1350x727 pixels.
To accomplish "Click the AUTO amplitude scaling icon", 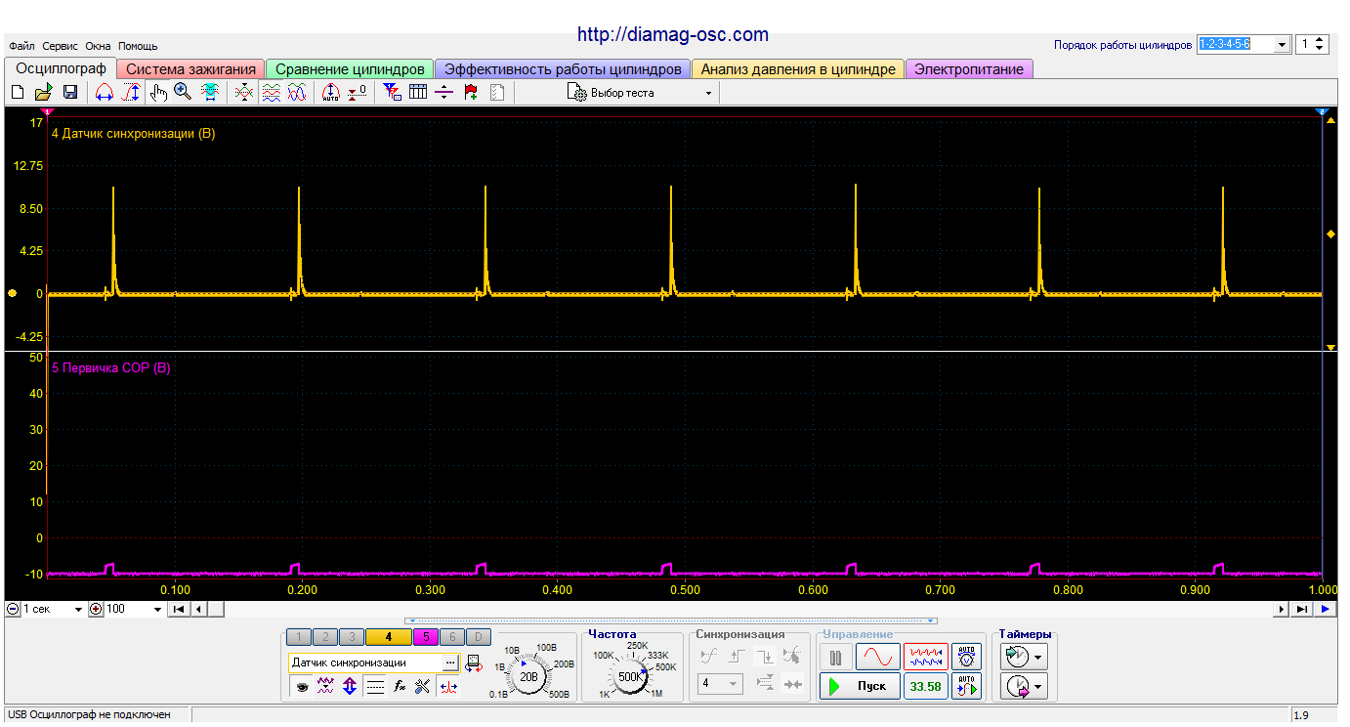I will coord(331,92).
